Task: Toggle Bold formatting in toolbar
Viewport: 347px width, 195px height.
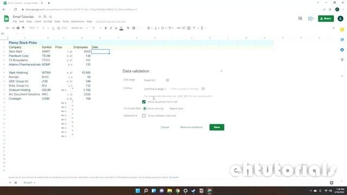Action: tap(106, 28)
